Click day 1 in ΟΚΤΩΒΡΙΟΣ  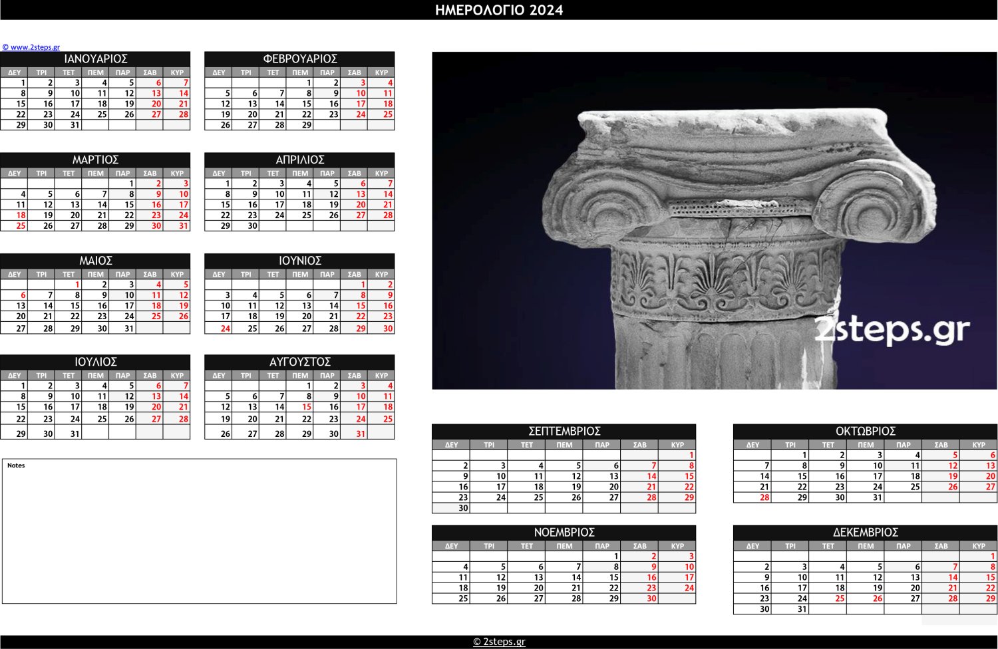790,455
